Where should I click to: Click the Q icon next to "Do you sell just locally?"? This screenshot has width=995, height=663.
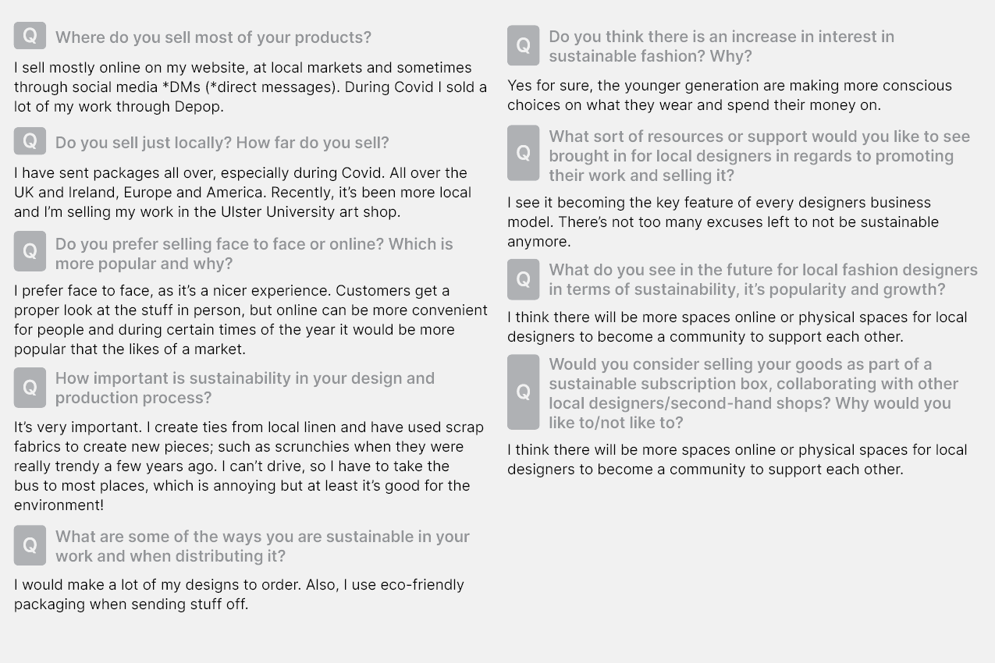(x=30, y=141)
